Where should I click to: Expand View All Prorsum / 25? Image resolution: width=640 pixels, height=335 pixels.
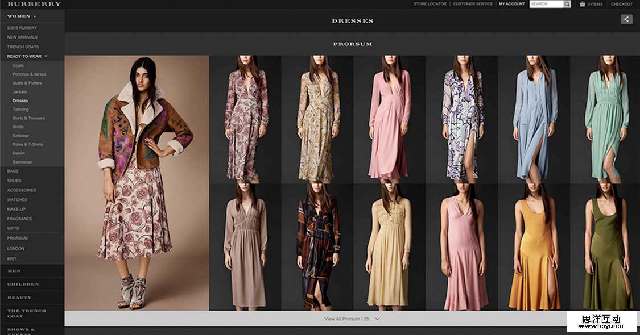(x=352, y=319)
